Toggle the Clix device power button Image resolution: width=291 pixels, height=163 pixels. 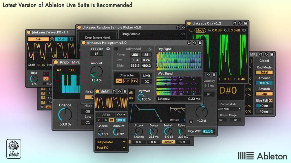[x=189, y=23]
